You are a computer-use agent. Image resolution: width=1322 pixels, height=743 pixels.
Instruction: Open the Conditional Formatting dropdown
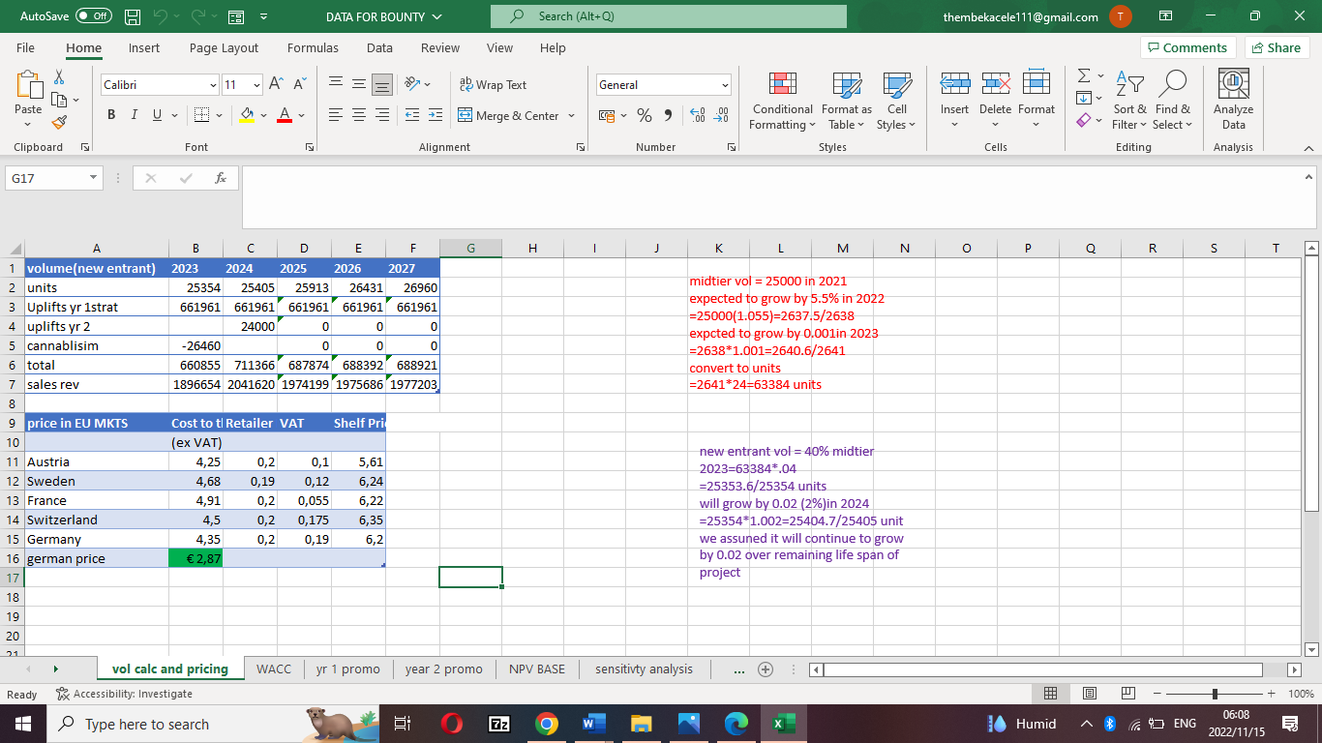[x=783, y=100]
